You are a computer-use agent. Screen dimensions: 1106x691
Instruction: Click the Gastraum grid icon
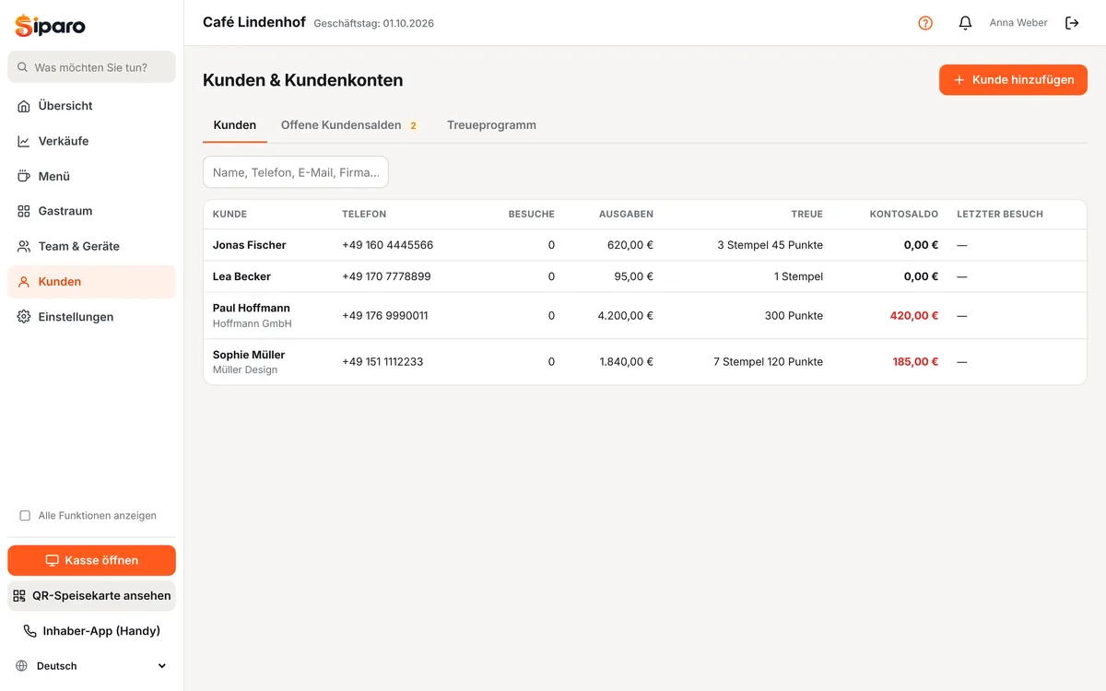(x=24, y=211)
